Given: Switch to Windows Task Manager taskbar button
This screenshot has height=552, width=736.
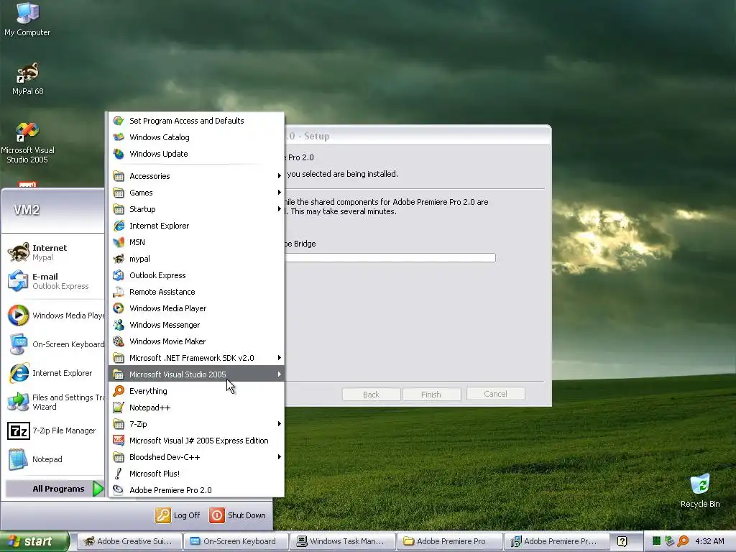Looking at the screenshot, I should pyautogui.click(x=342, y=541).
